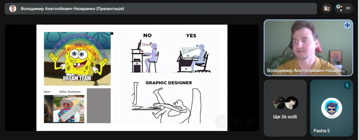The image size is (359, 140).
Task: Click the Graphic Designer posture drawing
Action: [x=165, y=103]
